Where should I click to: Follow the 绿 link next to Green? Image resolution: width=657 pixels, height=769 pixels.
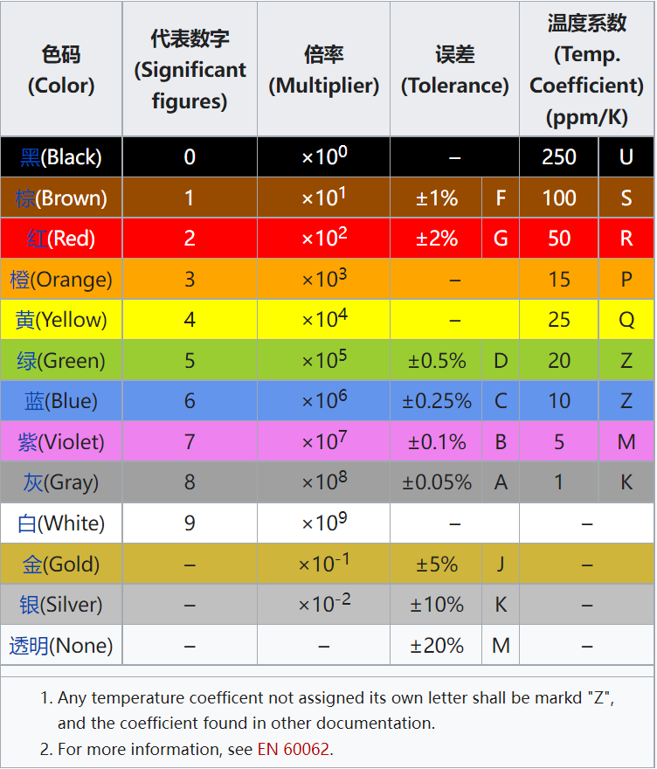[26, 361]
